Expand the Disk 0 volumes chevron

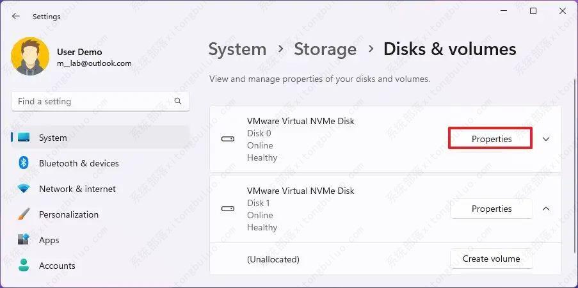tap(546, 139)
